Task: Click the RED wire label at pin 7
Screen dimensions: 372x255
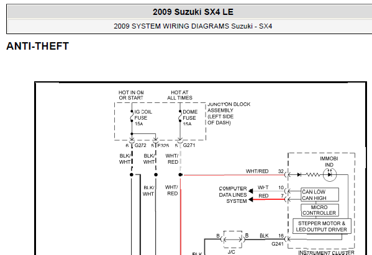Action: [263, 196]
